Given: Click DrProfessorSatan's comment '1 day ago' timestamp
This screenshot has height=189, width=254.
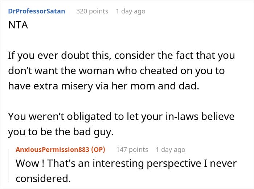Looking at the screenshot, I should click(130, 11).
